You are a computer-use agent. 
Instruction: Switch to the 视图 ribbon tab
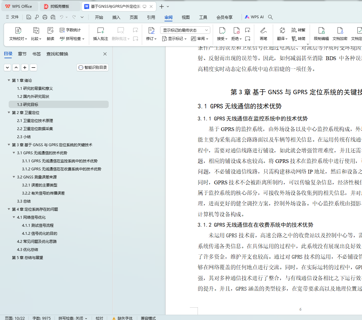coord(185,17)
